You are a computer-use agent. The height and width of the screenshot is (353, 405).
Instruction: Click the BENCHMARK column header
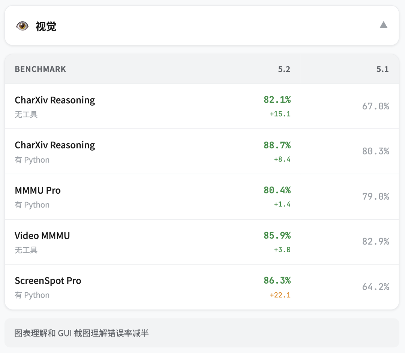pos(40,69)
